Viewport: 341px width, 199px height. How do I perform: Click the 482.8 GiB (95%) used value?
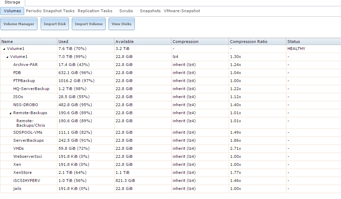(x=75, y=105)
